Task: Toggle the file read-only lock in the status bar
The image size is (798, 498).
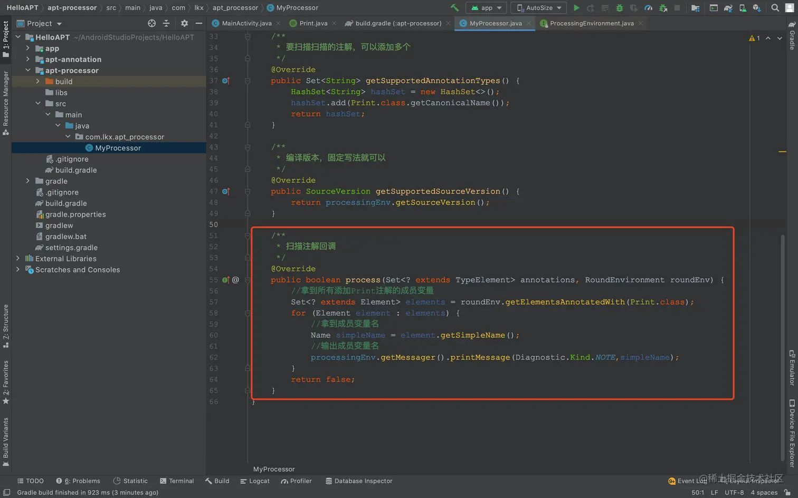Action: [x=788, y=492]
